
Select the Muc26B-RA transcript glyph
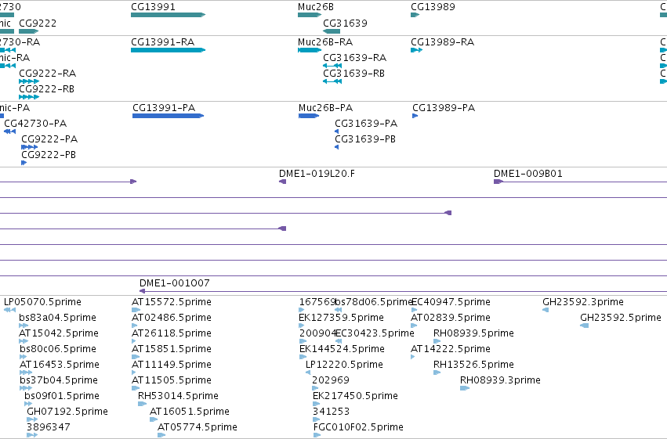310,50
